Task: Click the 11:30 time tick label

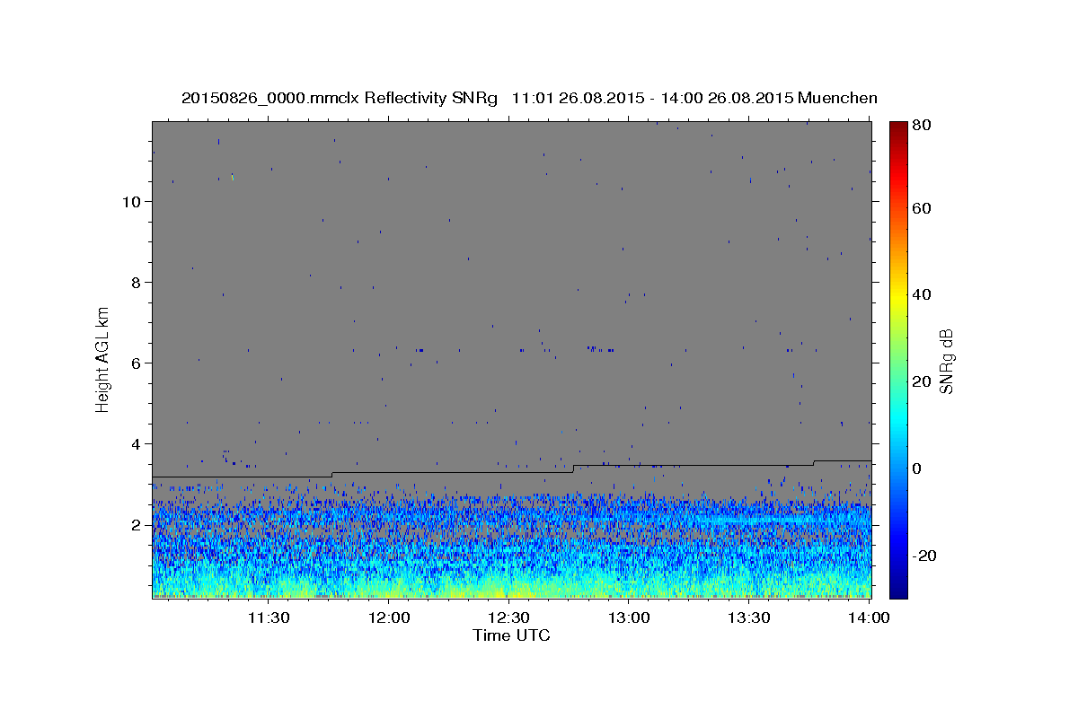Action: pos(268,617)
